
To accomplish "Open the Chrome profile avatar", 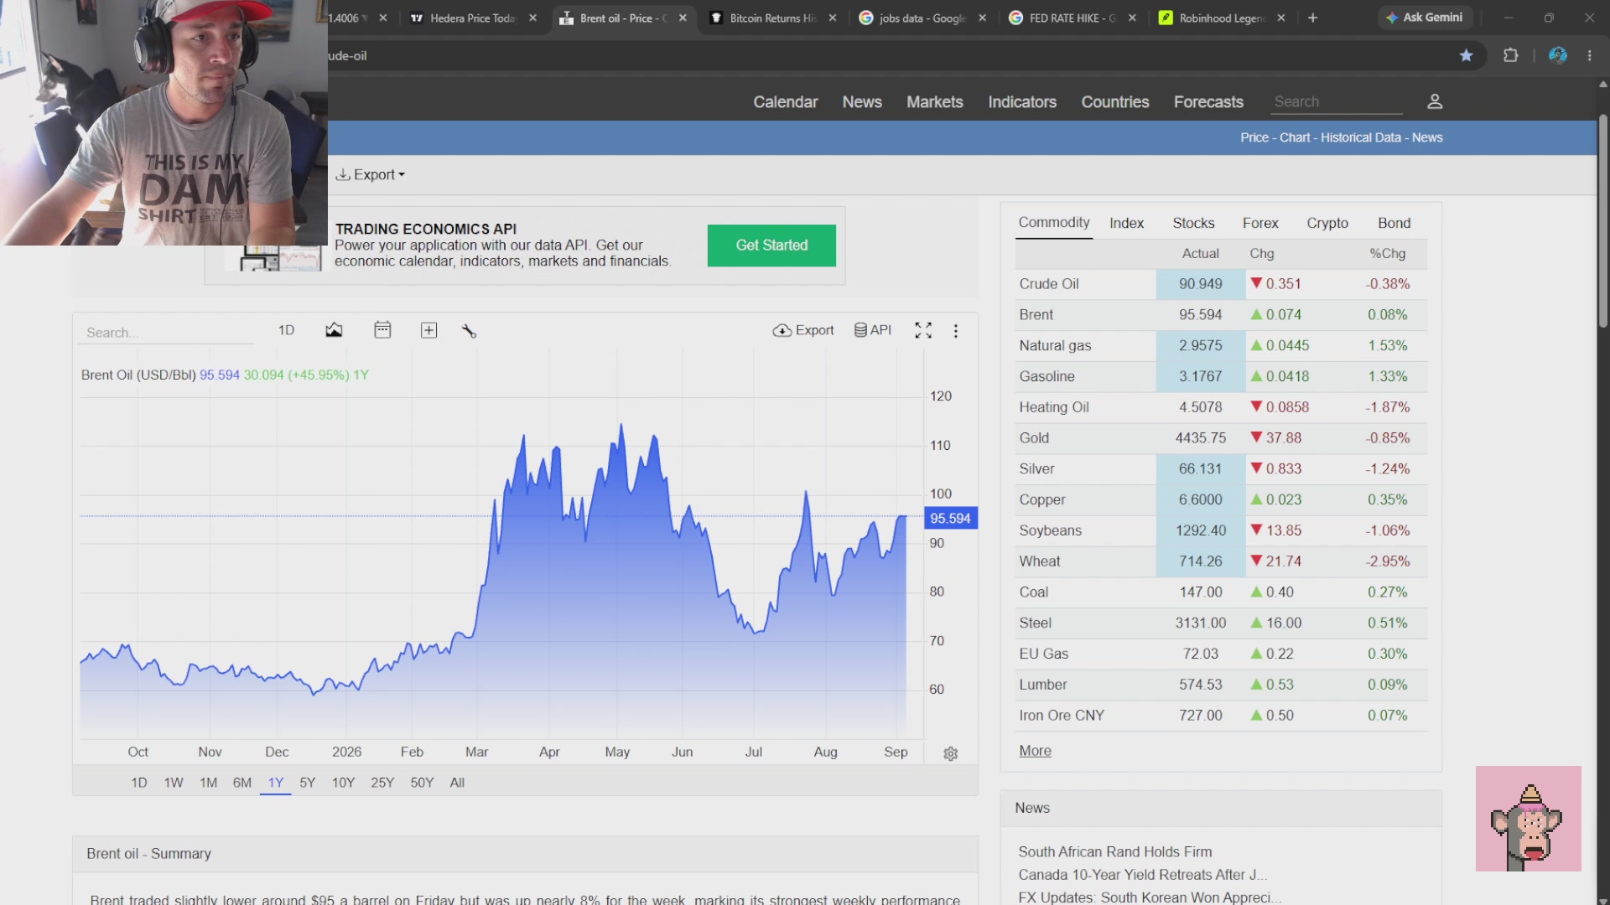I will (x=1558, y=55).
